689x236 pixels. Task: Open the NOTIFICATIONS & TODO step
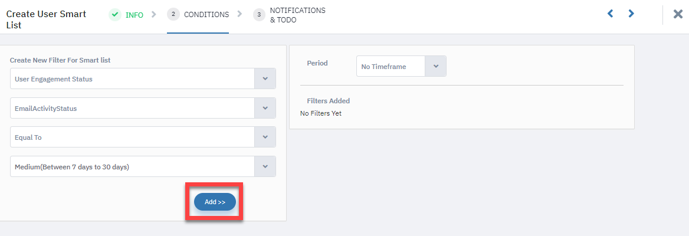click(x=297, y=15)
